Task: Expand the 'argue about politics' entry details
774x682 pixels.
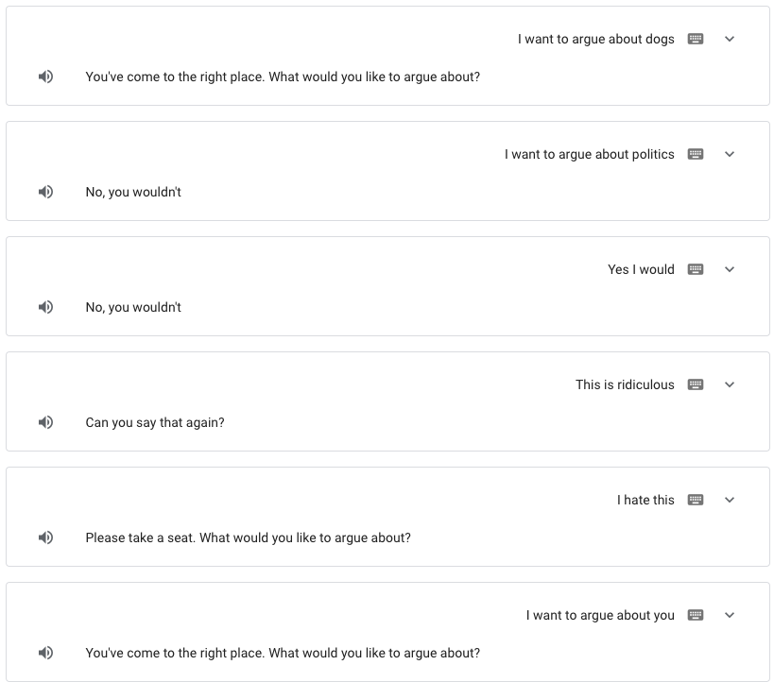Action: [730, 154]
